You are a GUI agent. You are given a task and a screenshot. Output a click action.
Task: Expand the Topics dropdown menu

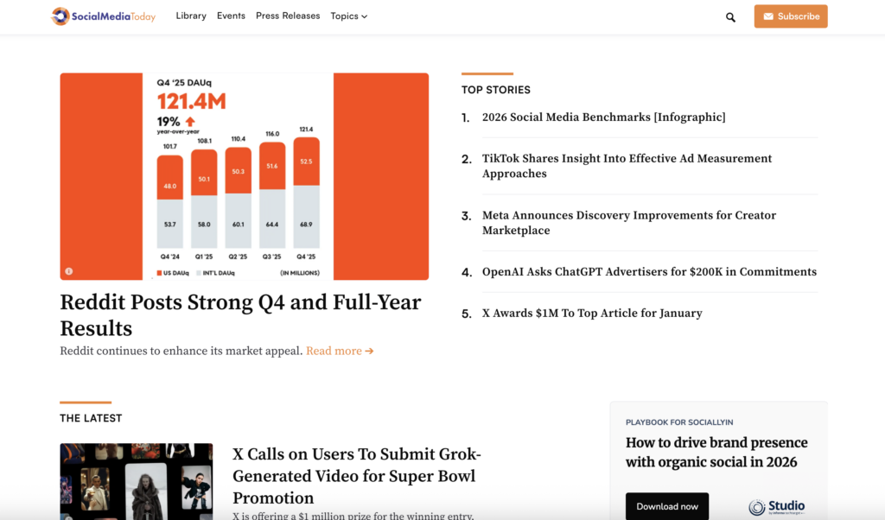click(348, 16)
